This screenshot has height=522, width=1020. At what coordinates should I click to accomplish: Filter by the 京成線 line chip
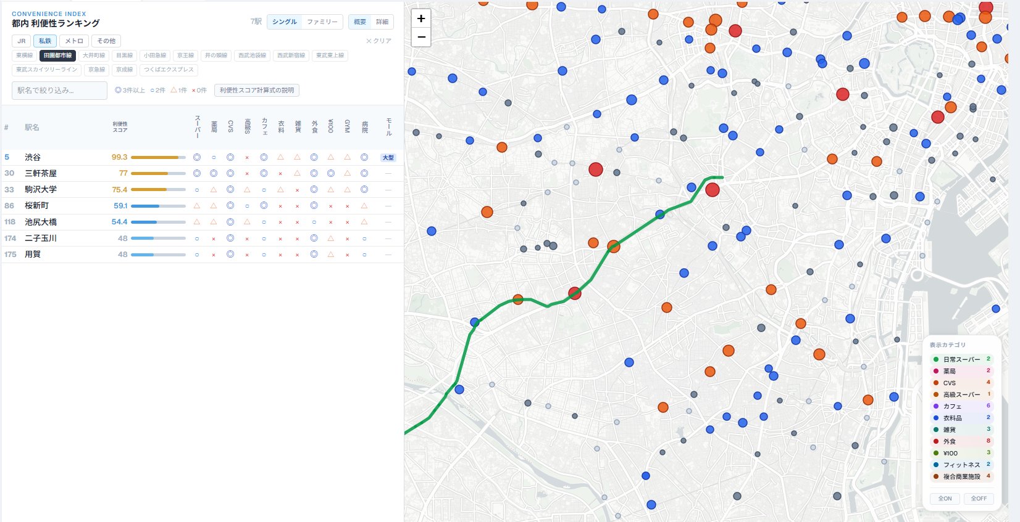[x=125, y=70]
